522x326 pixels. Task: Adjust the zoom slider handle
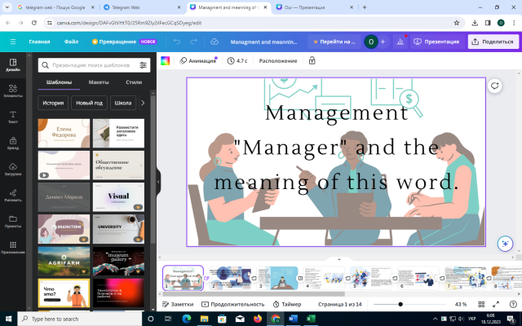point(400,304)
